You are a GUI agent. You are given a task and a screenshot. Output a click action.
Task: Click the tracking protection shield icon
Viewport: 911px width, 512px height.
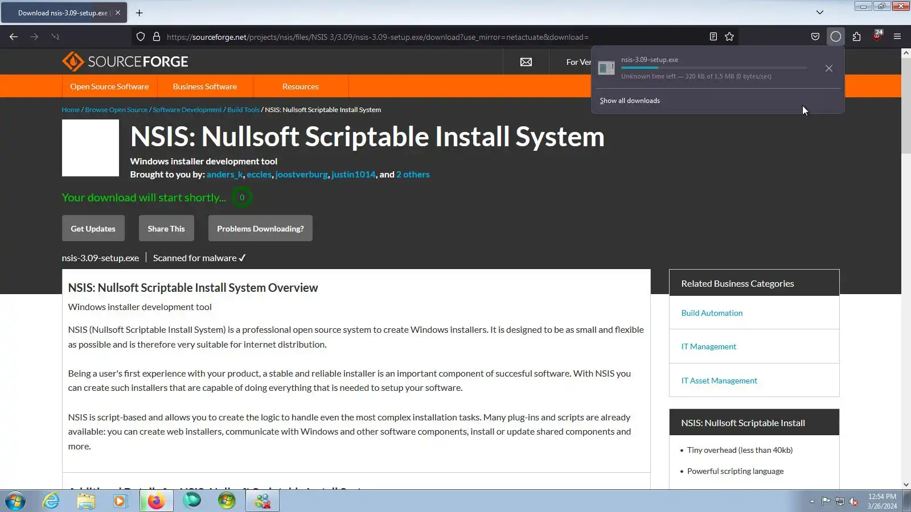(x=141, y=37)
